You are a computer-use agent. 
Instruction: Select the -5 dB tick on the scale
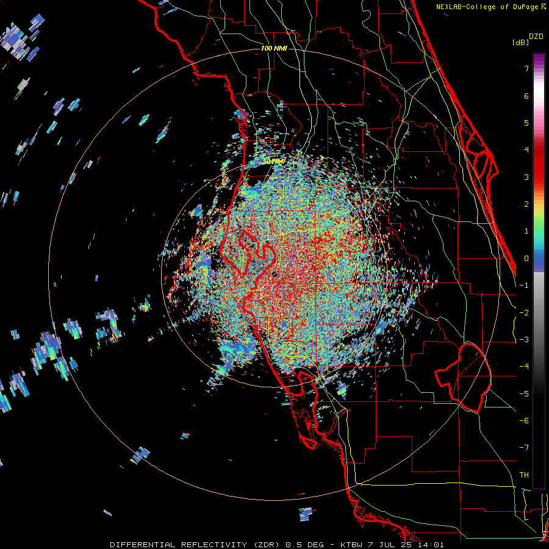[524, 394]
